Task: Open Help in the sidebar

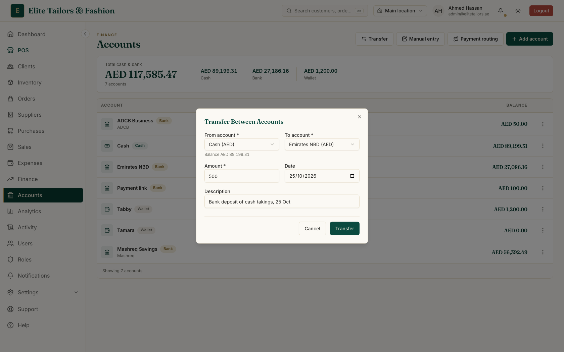Action: (43, 325)
